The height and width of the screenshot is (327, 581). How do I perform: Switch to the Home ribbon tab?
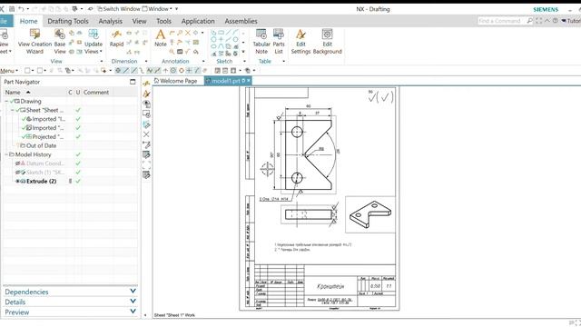28,21
